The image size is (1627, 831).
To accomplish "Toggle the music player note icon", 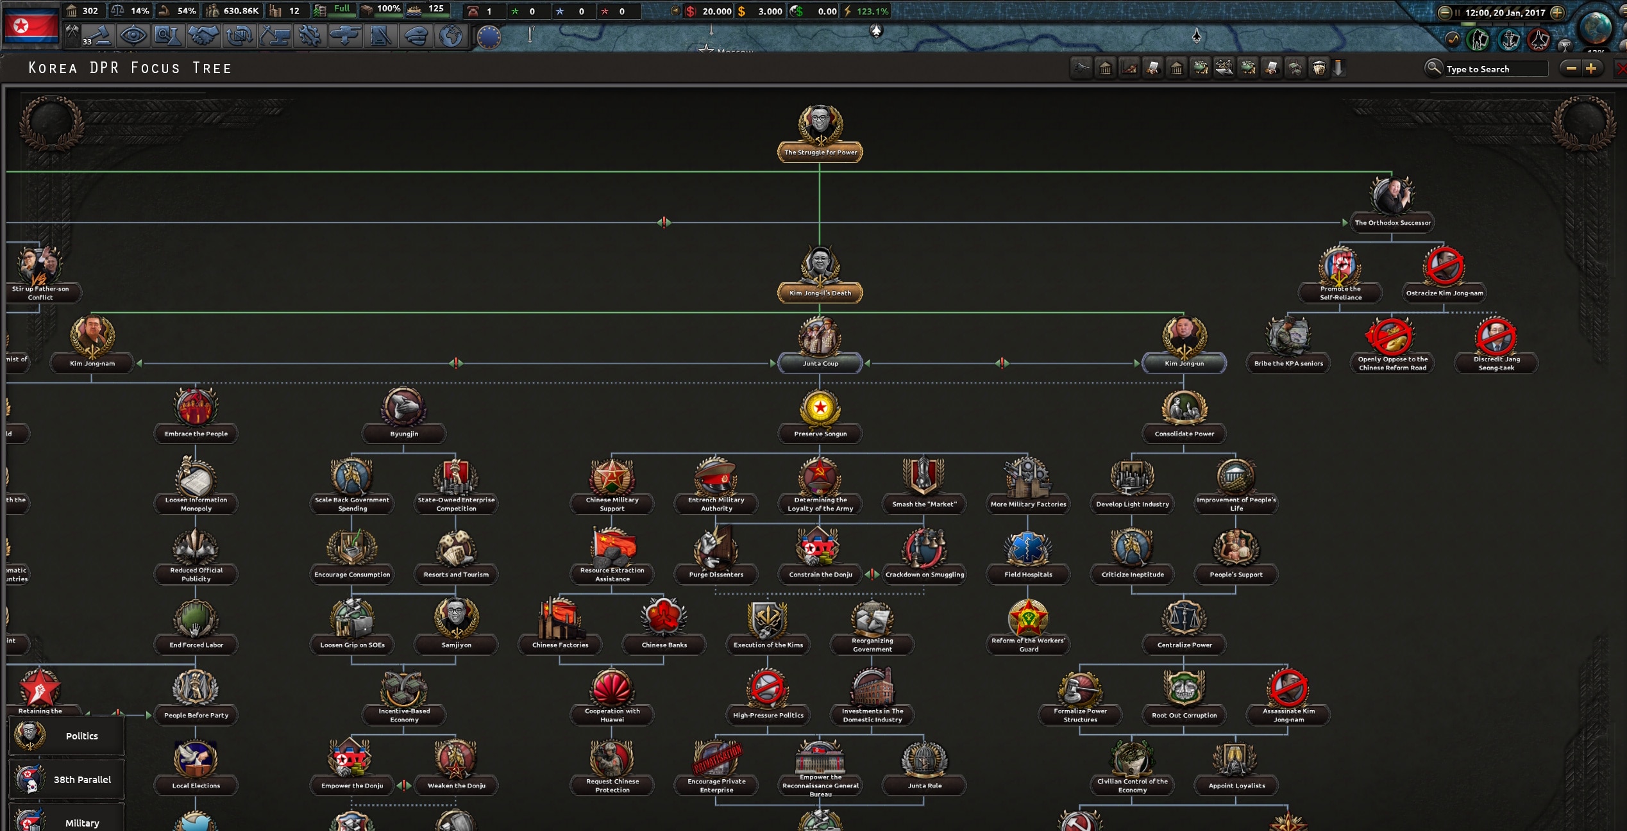I will (1453, 40).
